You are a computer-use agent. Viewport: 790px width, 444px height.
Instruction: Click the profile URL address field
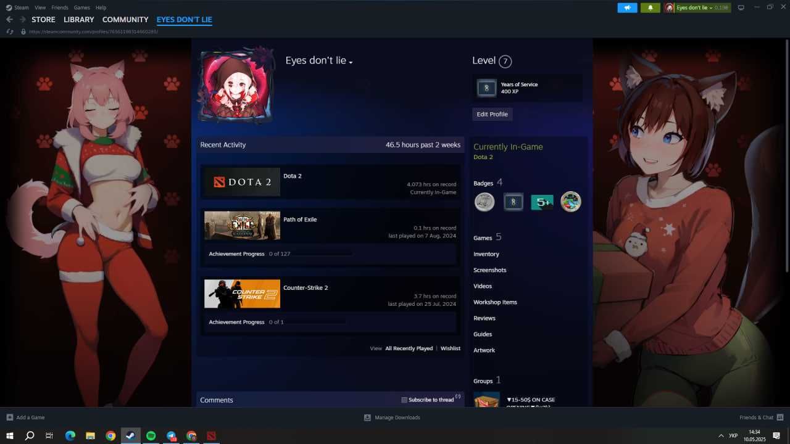[93, 31]
